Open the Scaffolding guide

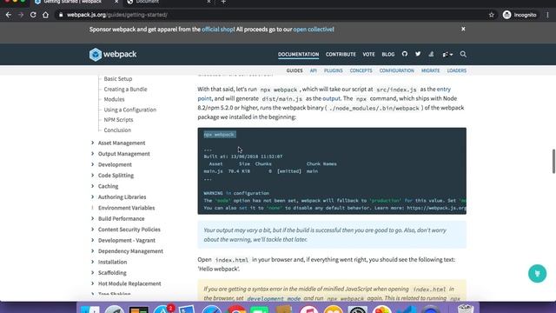click(112, 272)
